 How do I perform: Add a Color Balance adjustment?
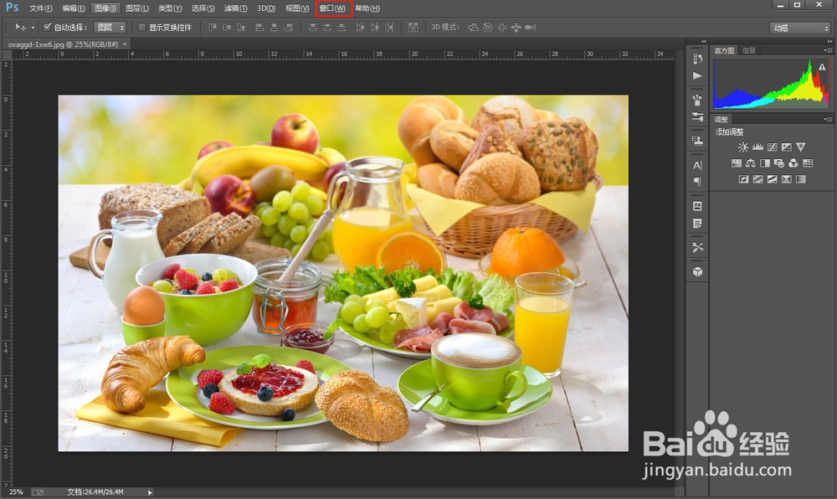[751, 162]
